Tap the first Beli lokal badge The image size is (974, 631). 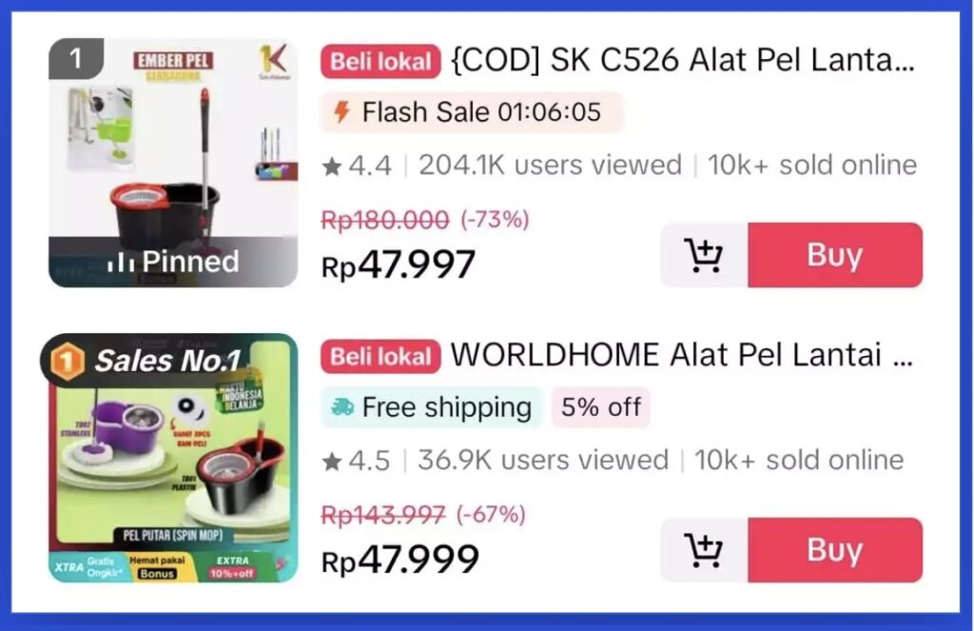(x=380, y=62)
